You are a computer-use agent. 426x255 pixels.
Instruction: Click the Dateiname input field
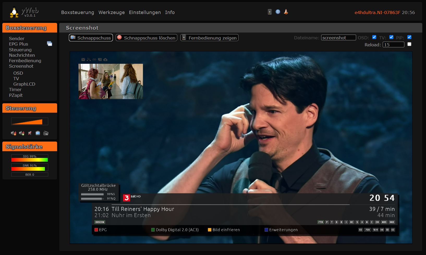click(x=338, y=38)
